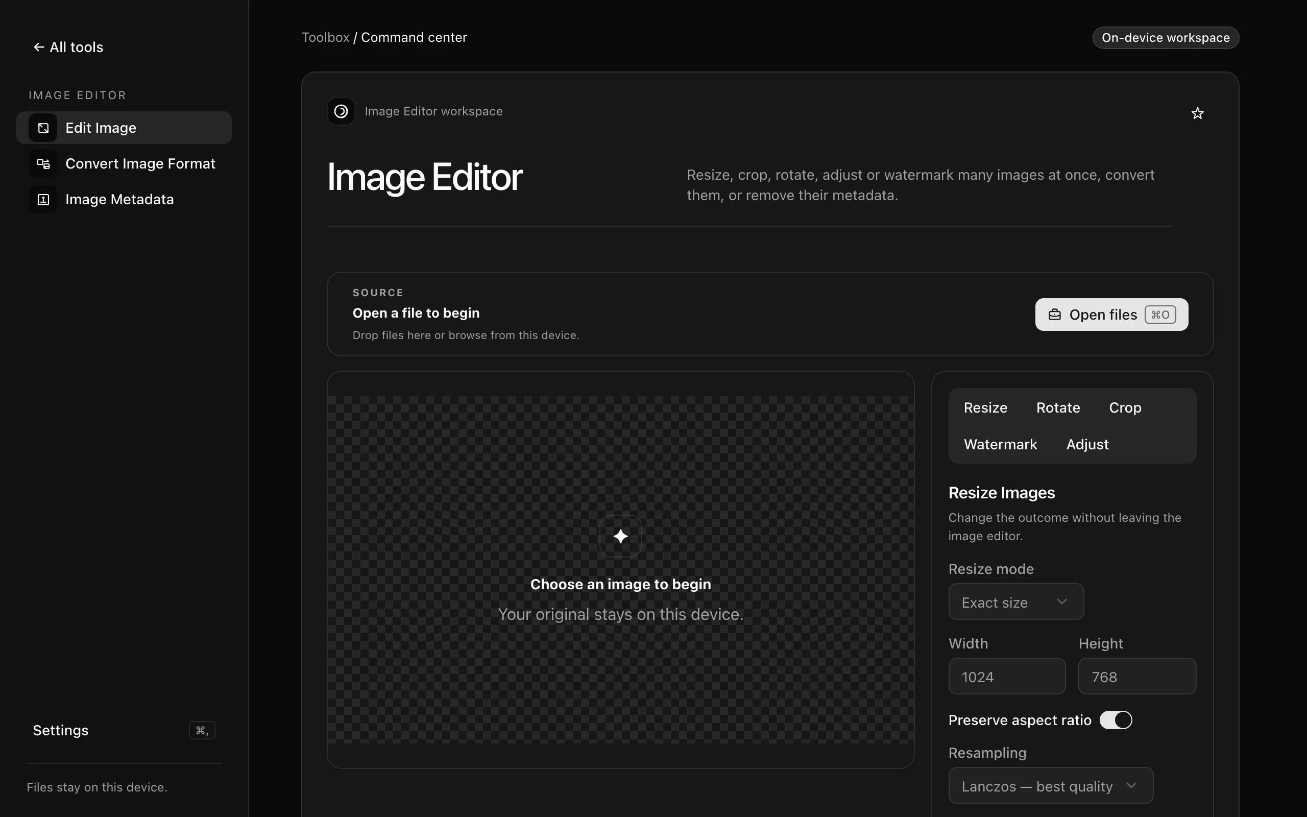Click the 'Drop files here or browse' hint text
Viewport: 1307px width, 817px height.
coord(466,335)
